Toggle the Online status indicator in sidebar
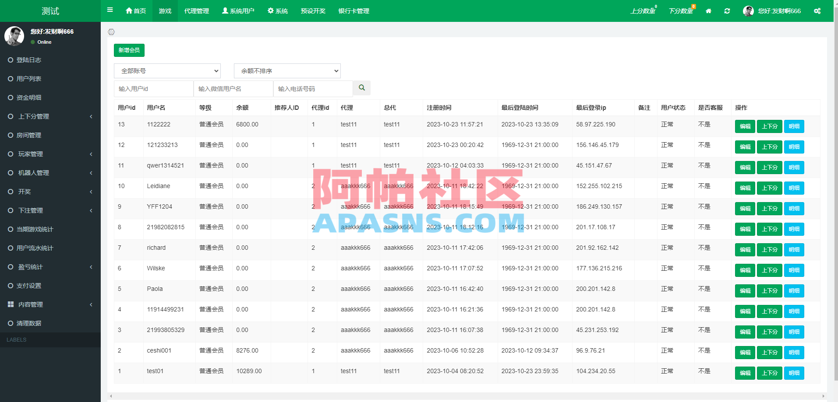 point(33,42)
